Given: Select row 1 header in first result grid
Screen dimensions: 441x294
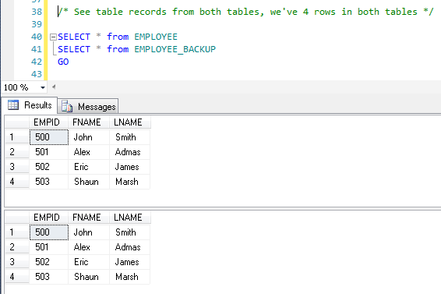Looking at the screenshot, I should click(17, 137).
